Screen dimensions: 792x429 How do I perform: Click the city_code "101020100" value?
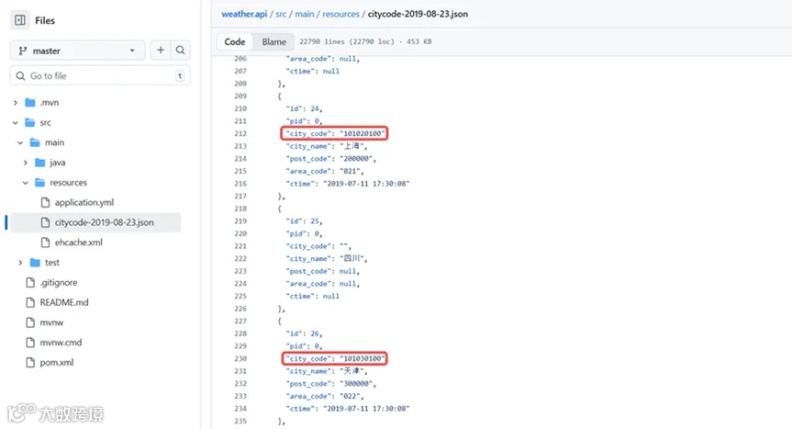(363, 133)
